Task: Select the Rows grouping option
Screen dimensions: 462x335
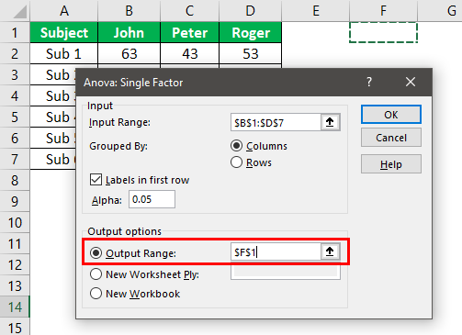Action: [x=236, y=162]
